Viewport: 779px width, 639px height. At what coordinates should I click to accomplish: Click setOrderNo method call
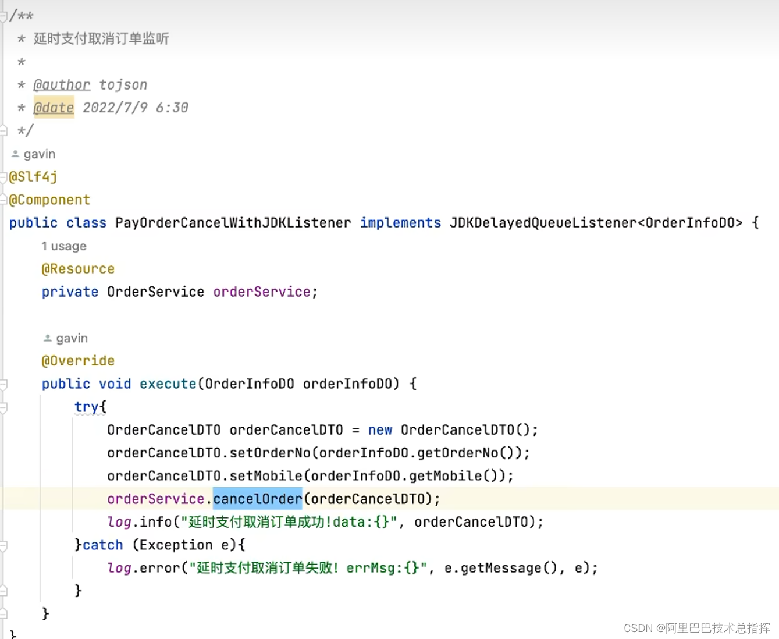click(x=270, y=453)
